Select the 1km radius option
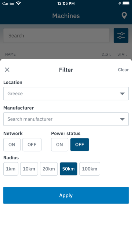132x235 pixels. tap(11, 169)
